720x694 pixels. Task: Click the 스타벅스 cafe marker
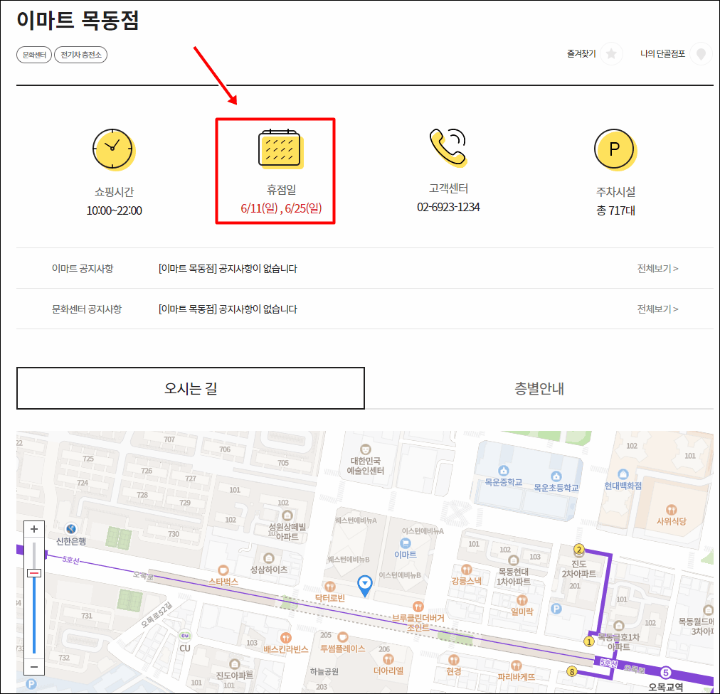(223, 570)
